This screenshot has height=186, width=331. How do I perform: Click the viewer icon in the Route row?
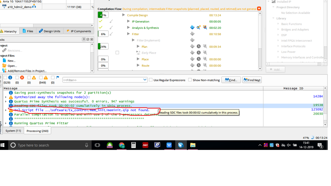pyautogui.click(x=205, y=66)
